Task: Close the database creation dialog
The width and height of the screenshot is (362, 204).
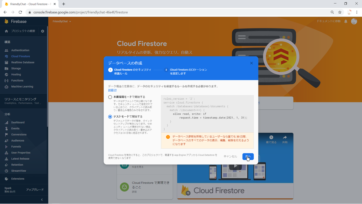Action: (251, 63)
